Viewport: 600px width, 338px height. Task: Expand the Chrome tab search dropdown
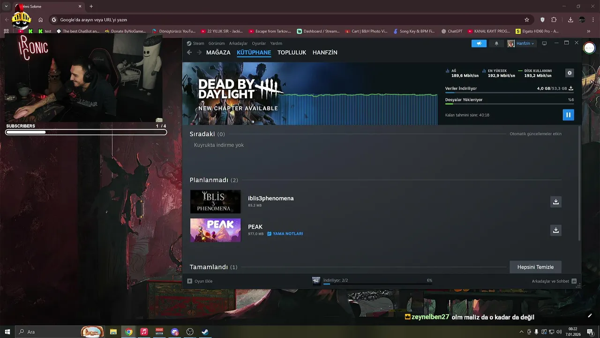[x=6, y=7]
